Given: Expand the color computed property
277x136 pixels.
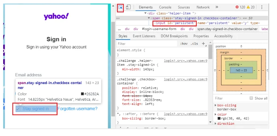Looking at the screenshot, I should pos(215,114).
